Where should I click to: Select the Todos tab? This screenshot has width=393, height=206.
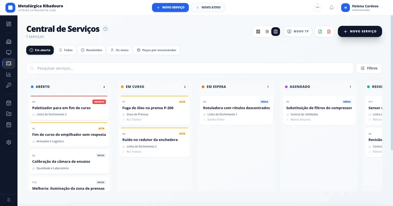(x=65, y=50)
